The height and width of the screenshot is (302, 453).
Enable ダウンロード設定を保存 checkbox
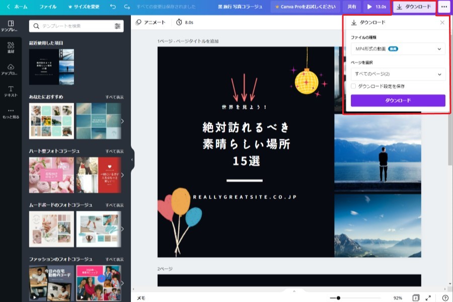[x=353, y=86]
